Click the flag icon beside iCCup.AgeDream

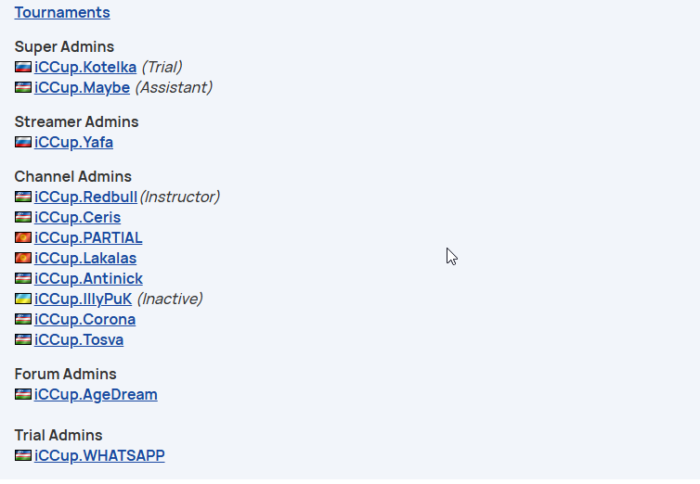click(23, 394)
